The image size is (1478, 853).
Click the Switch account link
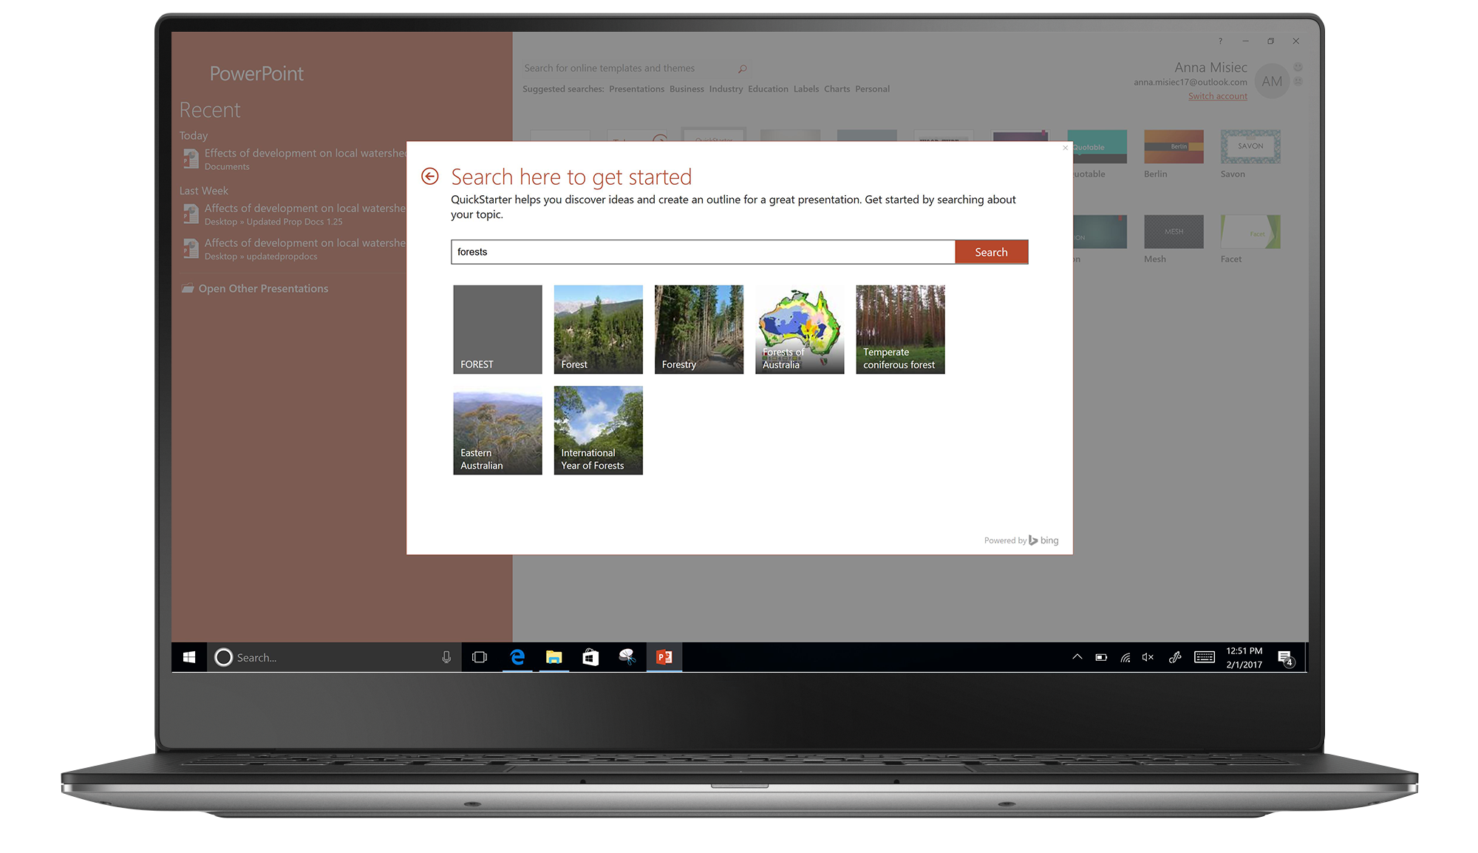point(1216,96)
